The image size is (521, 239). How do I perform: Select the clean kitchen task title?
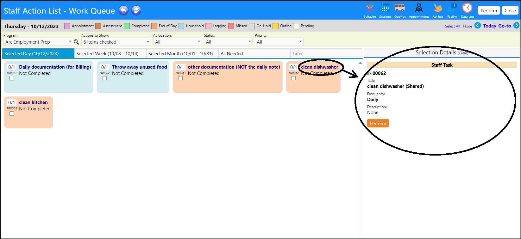(33, 102)
